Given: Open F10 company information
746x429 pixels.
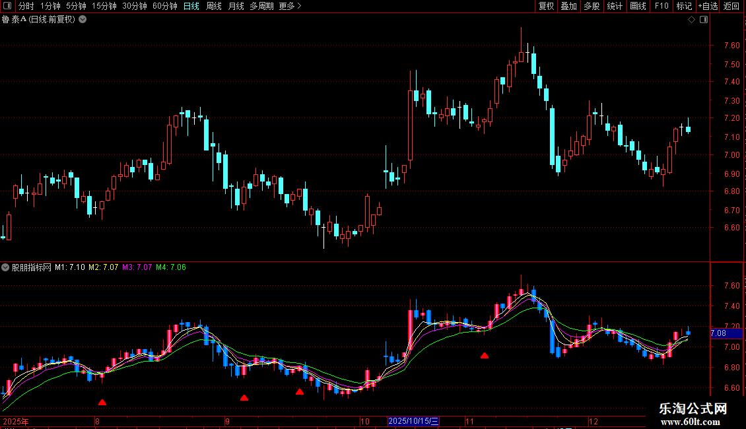Looking at the screenshot, I should point(661,6).
